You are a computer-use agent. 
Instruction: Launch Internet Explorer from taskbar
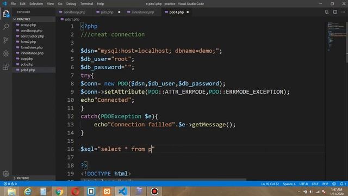28,191
